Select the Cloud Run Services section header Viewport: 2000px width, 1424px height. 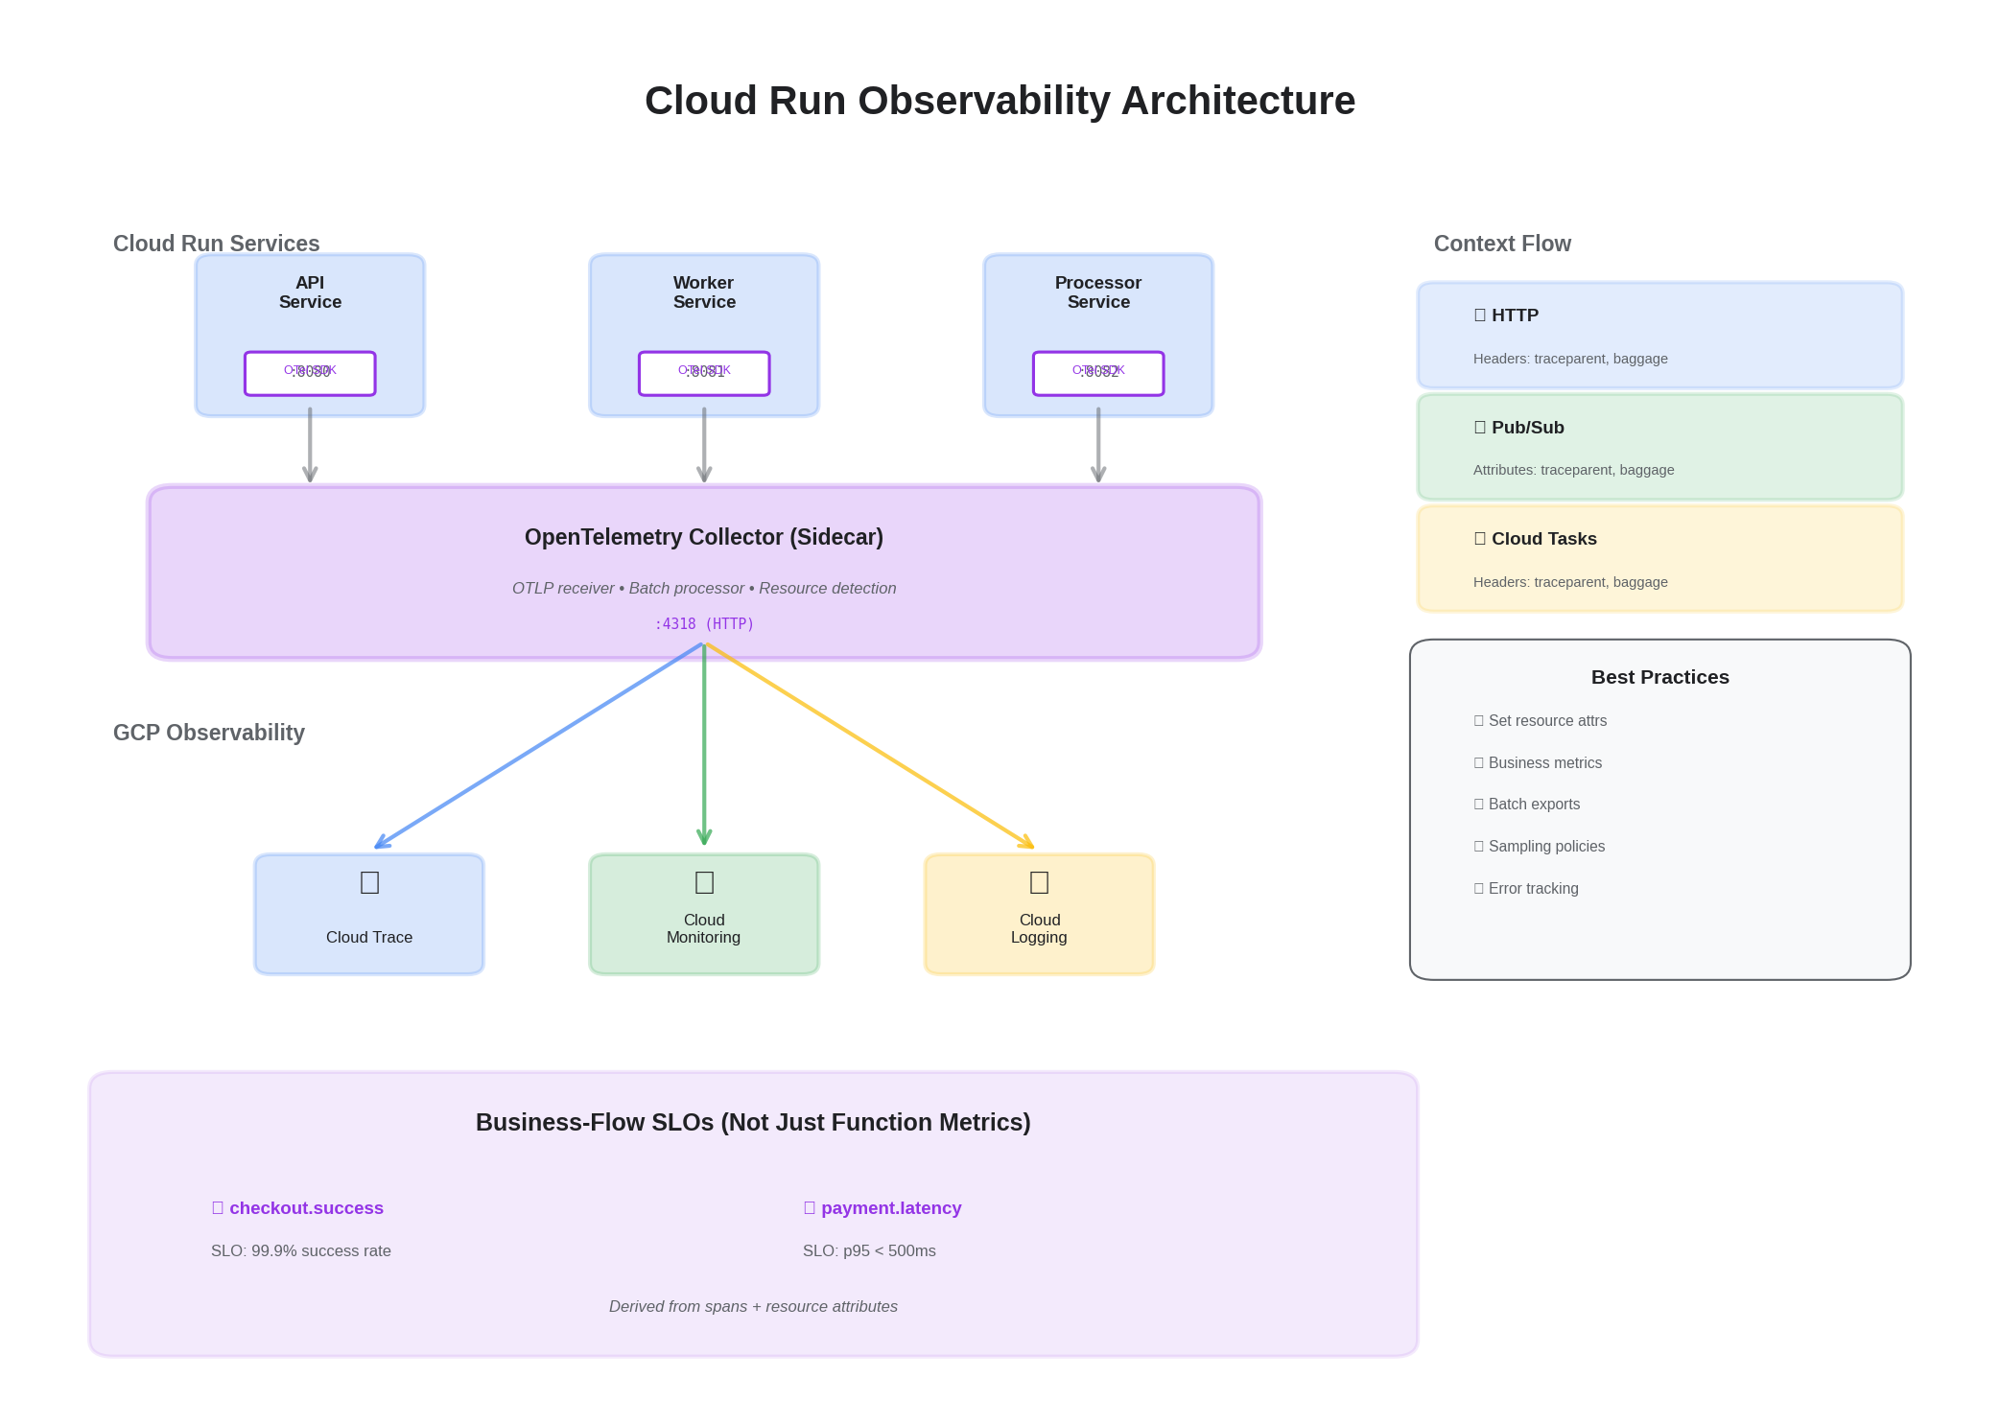(216, 243)
